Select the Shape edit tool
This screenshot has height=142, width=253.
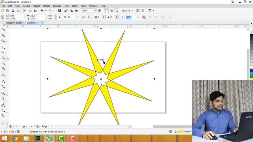(3, 29)
